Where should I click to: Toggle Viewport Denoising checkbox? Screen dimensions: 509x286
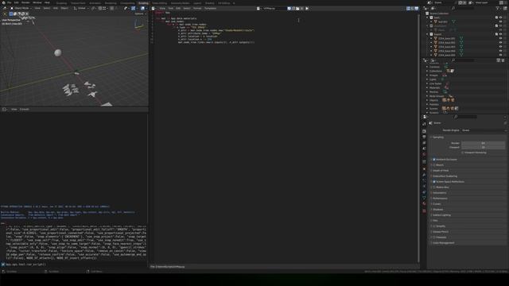click(463, 153)
